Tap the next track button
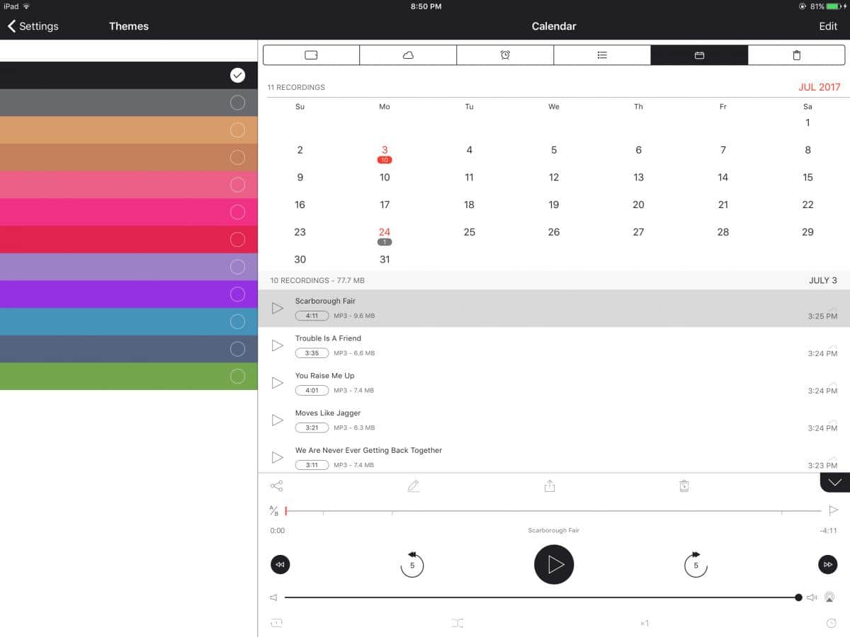 coord(827,564)
